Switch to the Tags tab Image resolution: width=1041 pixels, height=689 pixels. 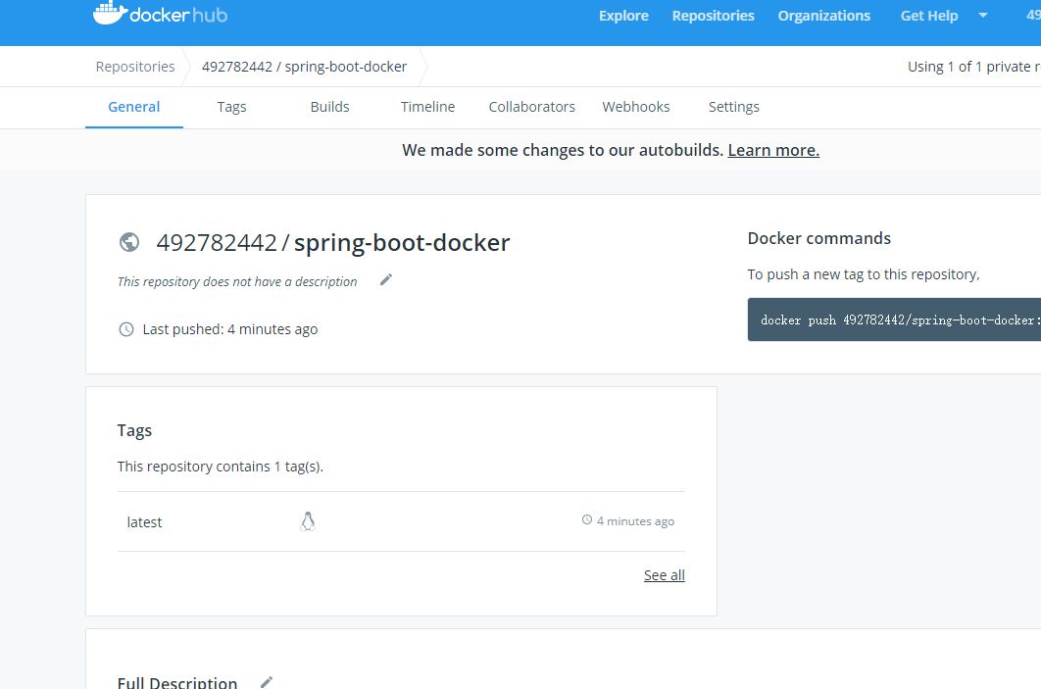pyautogui.click(x=231, y=107)
